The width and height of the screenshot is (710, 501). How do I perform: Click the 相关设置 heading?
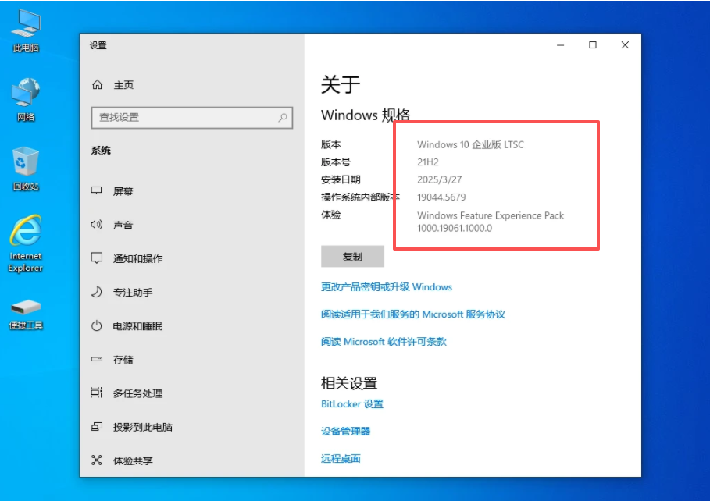tap(349, 383)
